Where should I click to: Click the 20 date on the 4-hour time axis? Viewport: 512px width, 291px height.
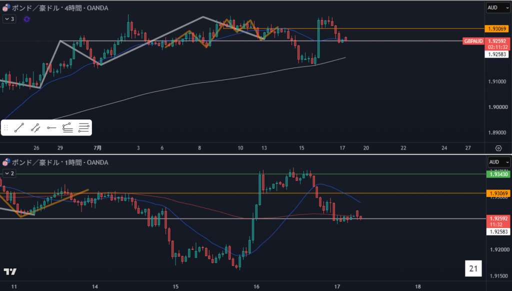click(x=366, y=148)
